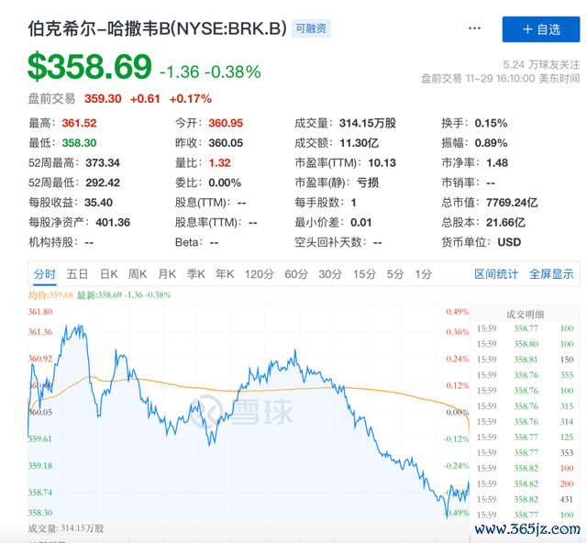Click the trade row 358.80 with volume 100
Viewport: 587px width, 543px height.
pyautogui.click(x=525, y=344)
